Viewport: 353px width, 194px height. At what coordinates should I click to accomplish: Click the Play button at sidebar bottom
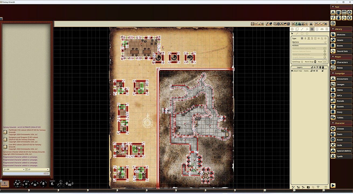[x=333, y=185]
